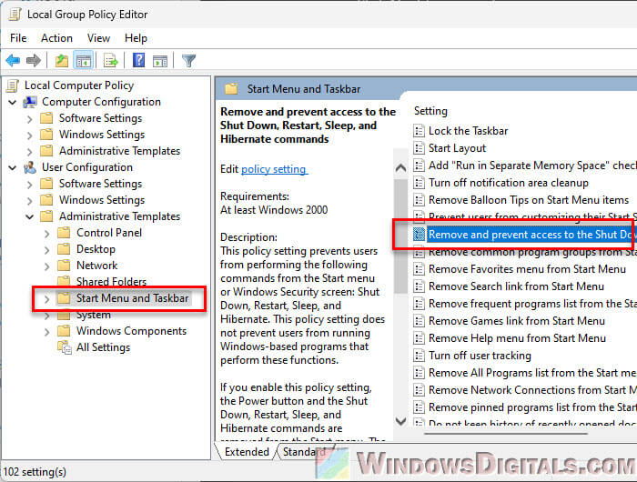Toggle Show/Hide Action Pane icon
Image resolution: width=637 pixels, height=482 pixels.
click(x=160, y=61)
